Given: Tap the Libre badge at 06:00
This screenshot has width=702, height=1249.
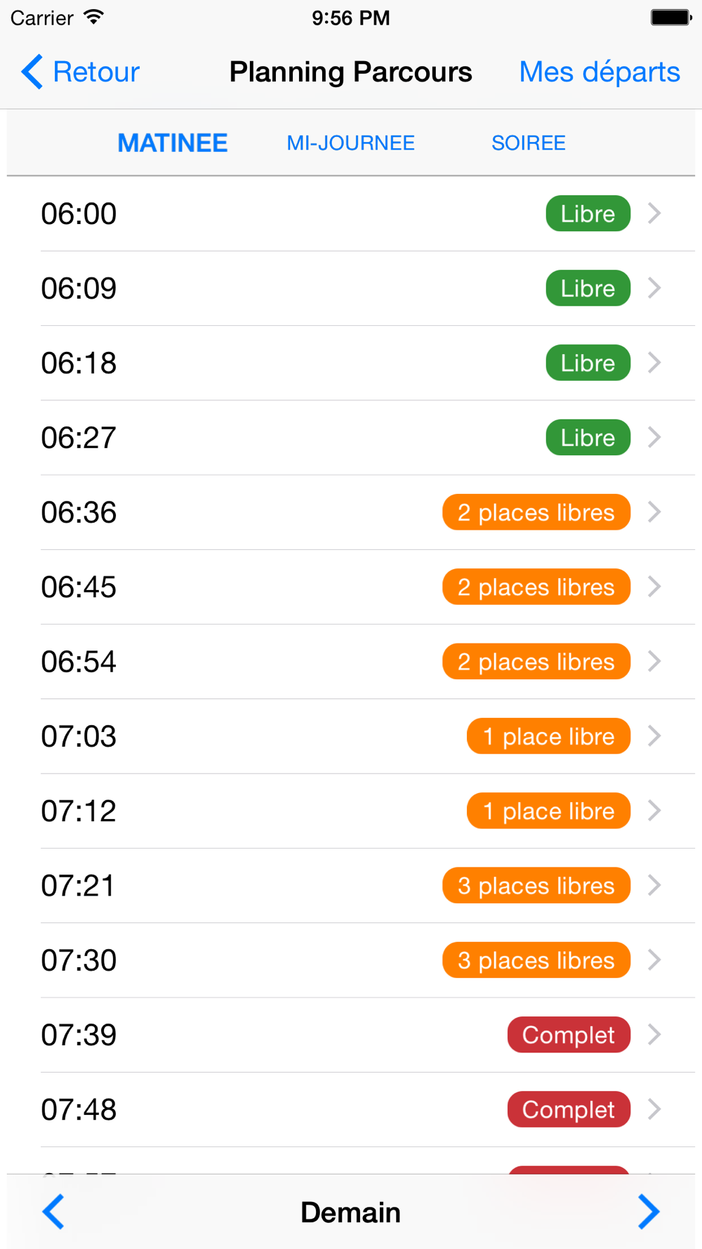Looking at the screenshot, I should pyautogui.click(x=588, y=214).
